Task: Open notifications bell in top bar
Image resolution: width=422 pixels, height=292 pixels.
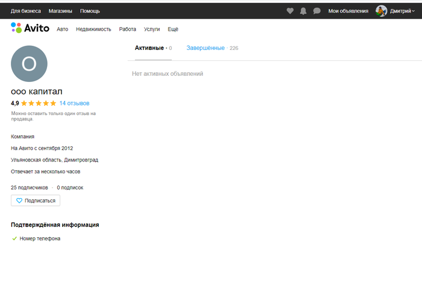Action: pos(303,11)
